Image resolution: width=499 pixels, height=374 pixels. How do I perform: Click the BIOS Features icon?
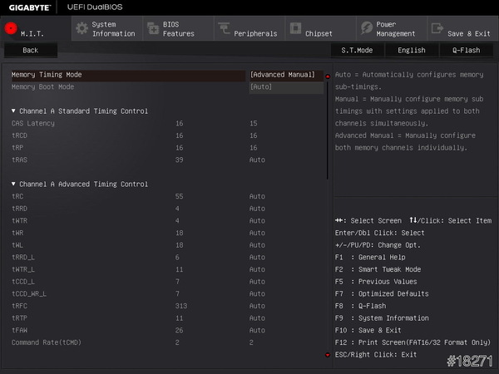[x=153, y=28]
